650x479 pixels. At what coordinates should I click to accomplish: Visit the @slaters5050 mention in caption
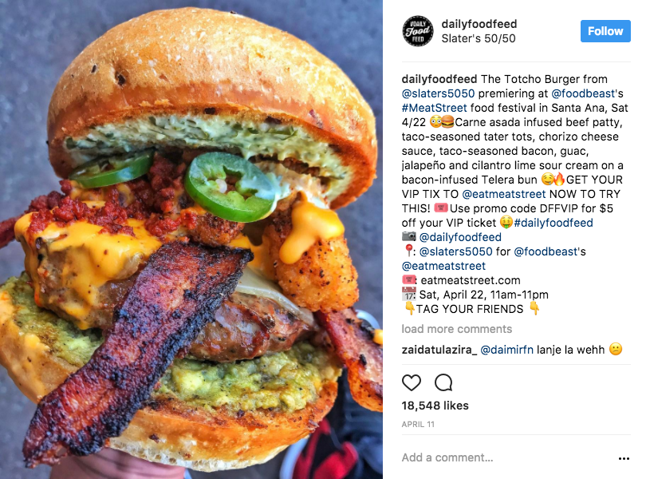point(438,93)
